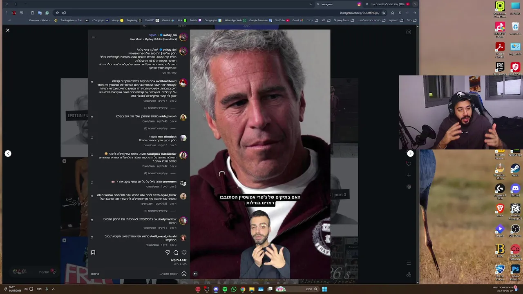Viewport: 523px width, 294px height.
Task: Reply to oryan_tvizer's comment
Action: [x=148, y=204]
